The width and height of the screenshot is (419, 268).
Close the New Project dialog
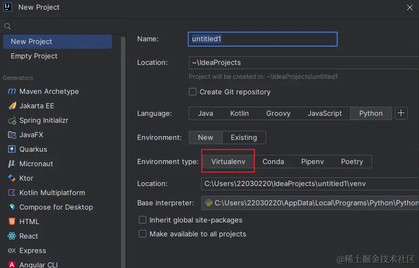point(410,8)
